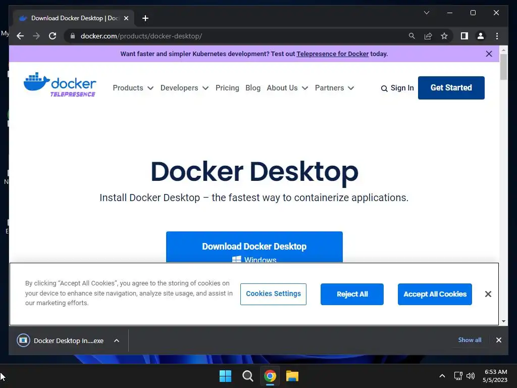This screenshot has width=517, height=388.
Task: Click the Chrome taskbar icon
Action: tap(270, 376)
